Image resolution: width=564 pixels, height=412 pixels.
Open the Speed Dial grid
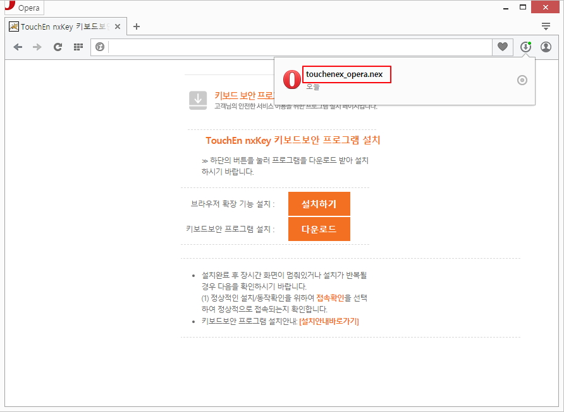[78, 47]
